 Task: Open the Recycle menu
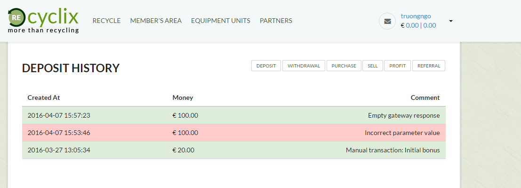pos(106,21)
